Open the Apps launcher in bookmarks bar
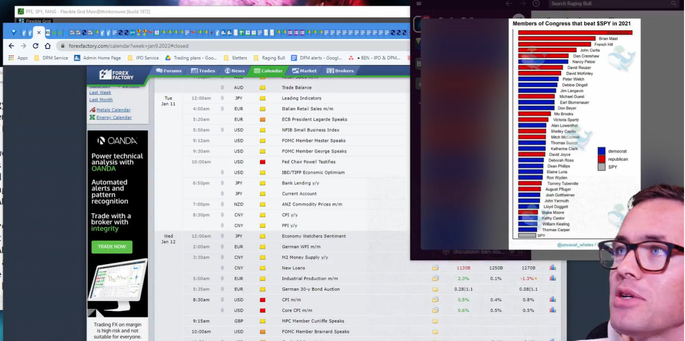 click(x=18, y=58)
